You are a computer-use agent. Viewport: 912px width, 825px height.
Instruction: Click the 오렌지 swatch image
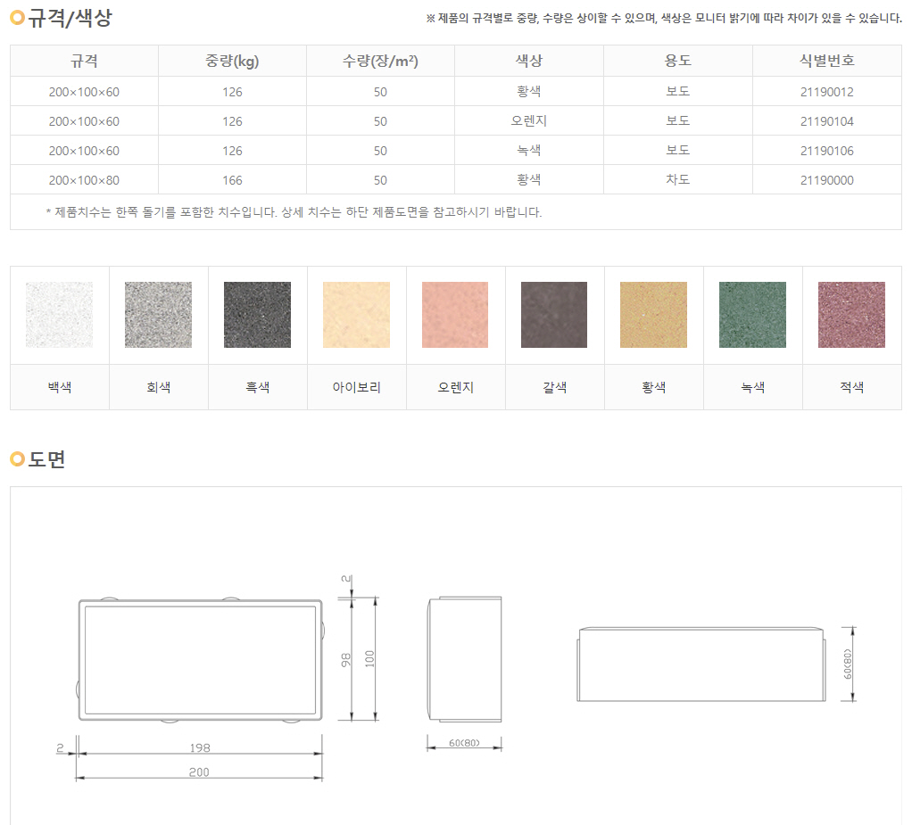coord(455,314)
